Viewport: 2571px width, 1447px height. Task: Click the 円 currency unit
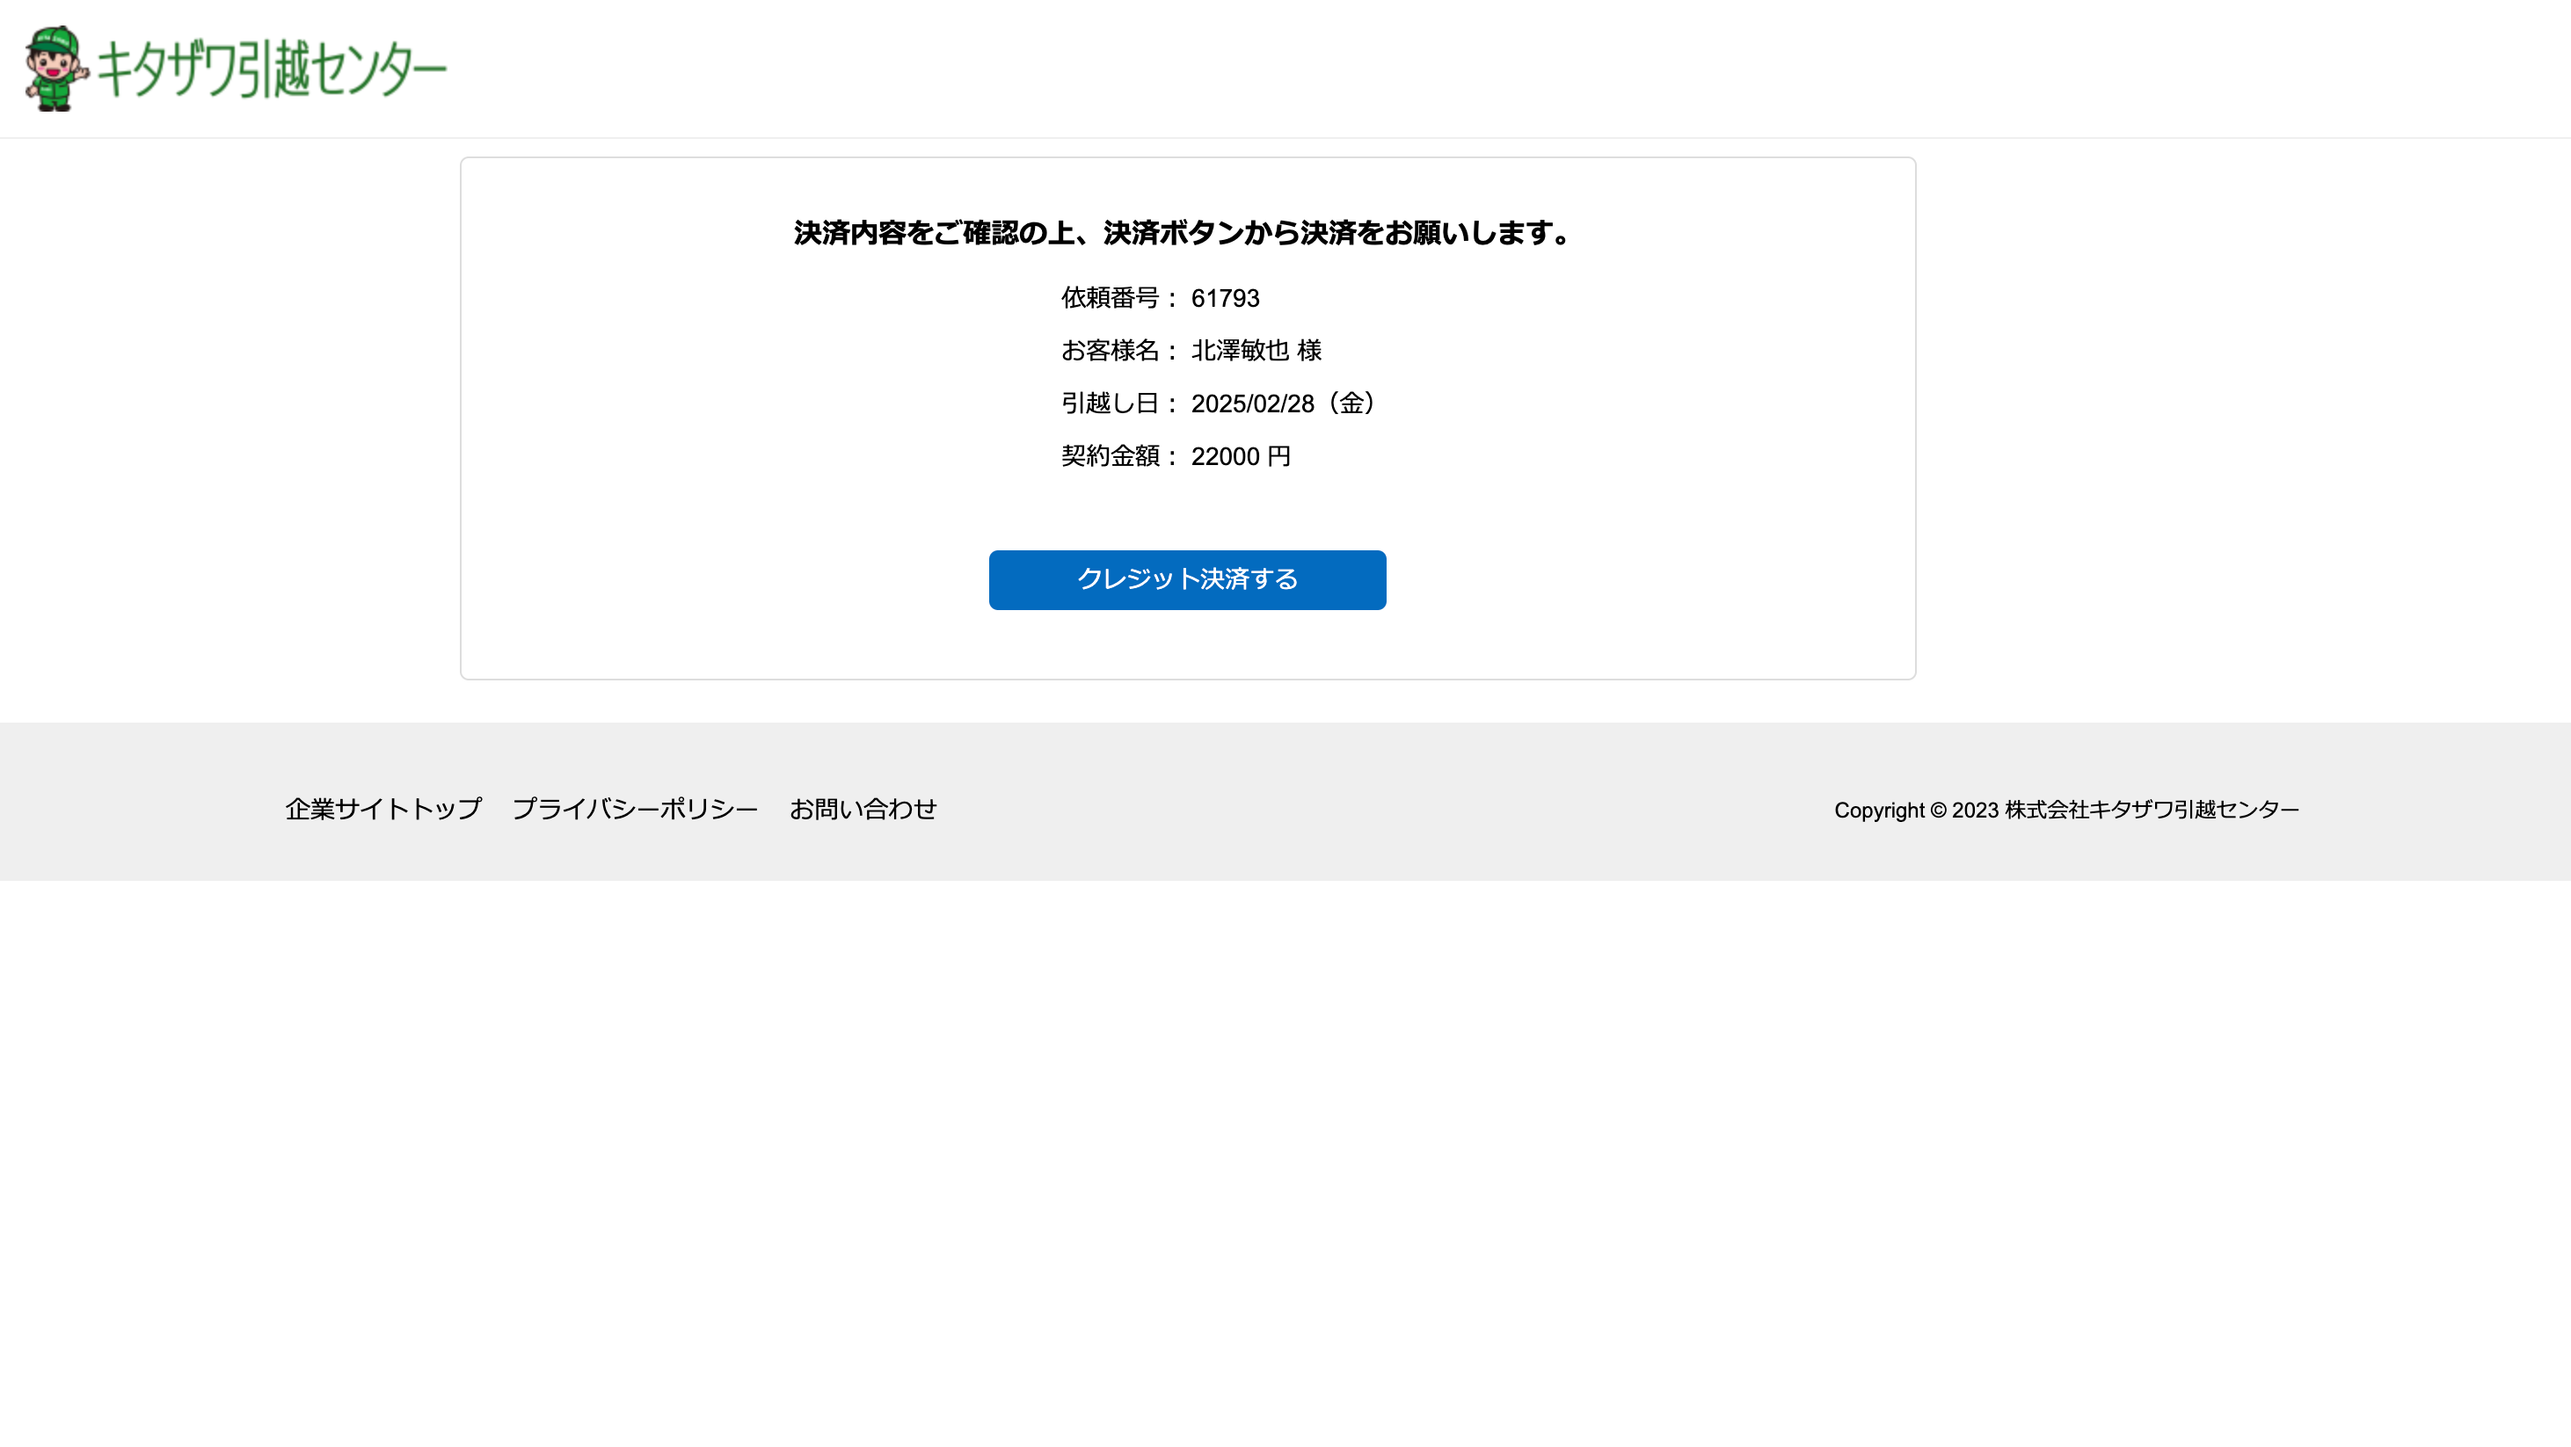click(1278, 457)
